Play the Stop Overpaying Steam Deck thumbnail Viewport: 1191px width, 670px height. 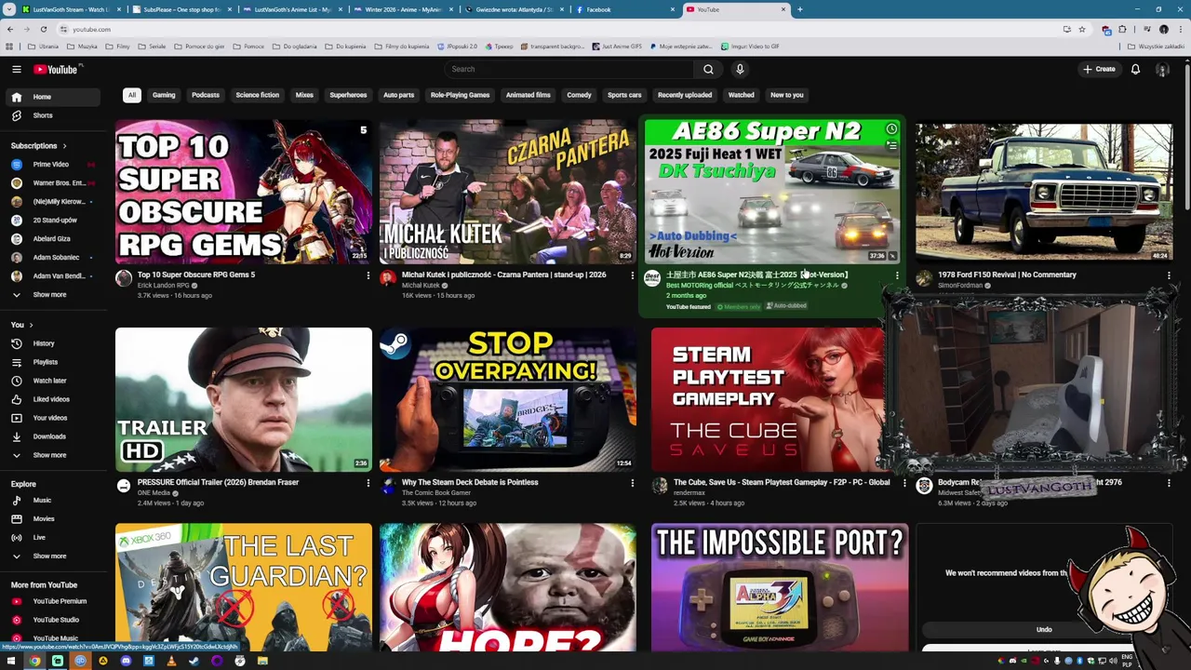tap(508, 399)
